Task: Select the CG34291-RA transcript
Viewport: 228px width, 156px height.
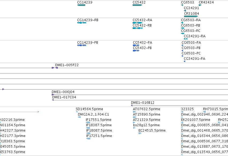Action: point(186,39)
